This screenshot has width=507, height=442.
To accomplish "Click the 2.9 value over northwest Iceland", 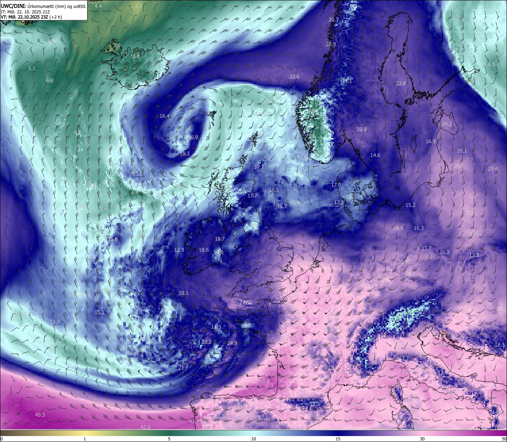I will point(117,46).
